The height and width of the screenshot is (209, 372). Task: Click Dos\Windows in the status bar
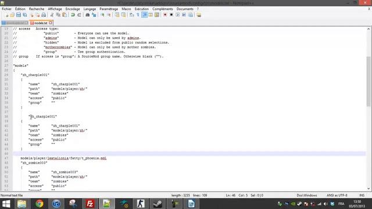click(307, 195)
